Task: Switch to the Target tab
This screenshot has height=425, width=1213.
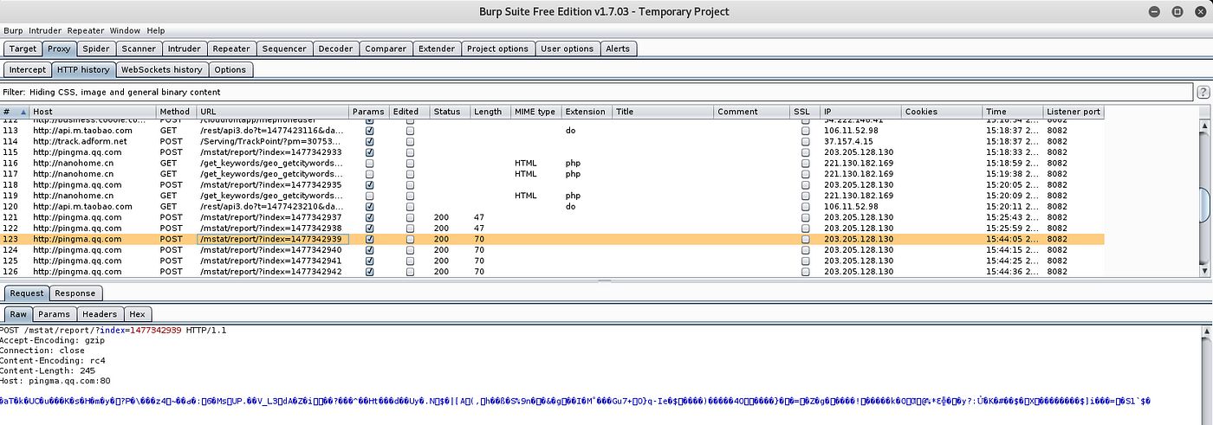Action: pos(23,48)
